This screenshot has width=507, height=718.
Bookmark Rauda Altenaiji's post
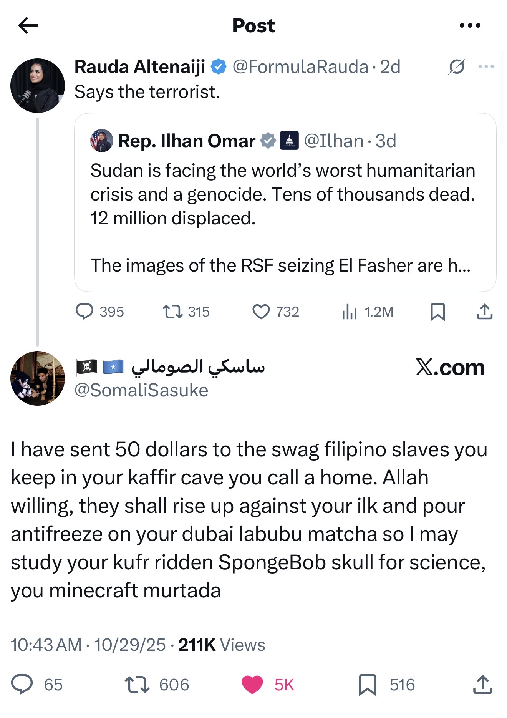click(x=437, y=312)
